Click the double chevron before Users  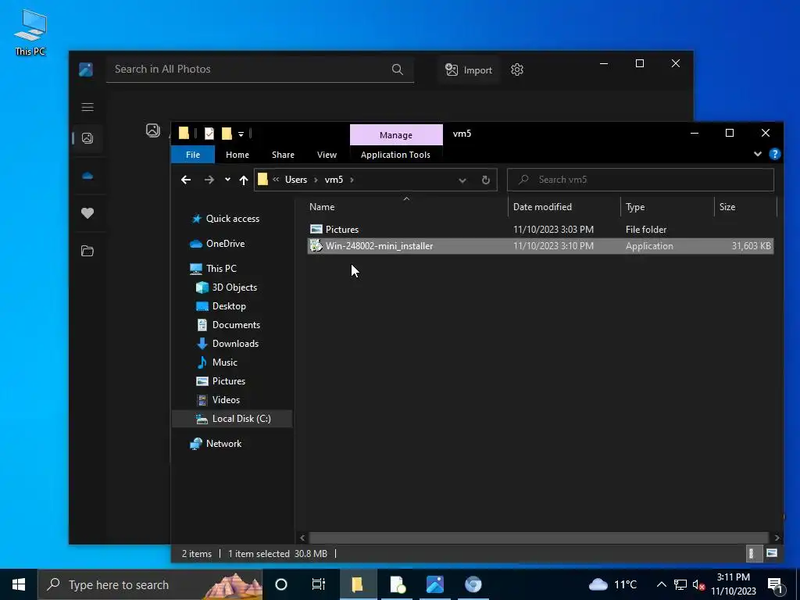[x=276, y=180]
